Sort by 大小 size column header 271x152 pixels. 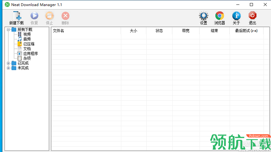pyautogui.click(x=133, y=31)
